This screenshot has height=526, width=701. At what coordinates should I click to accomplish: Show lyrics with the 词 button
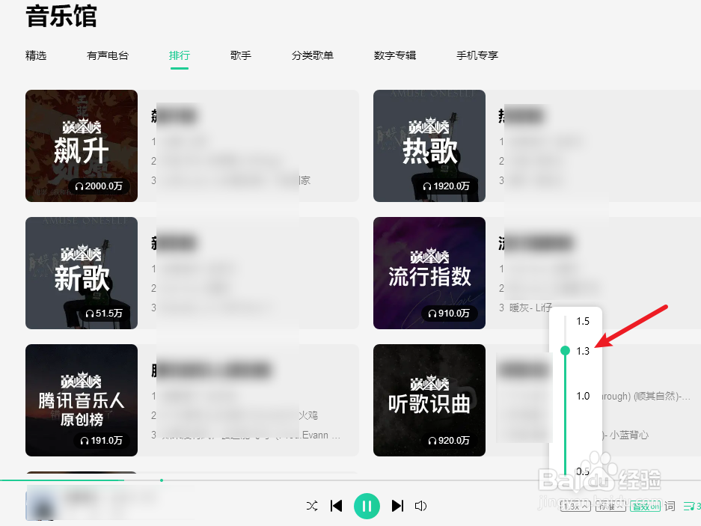(670, 507)
